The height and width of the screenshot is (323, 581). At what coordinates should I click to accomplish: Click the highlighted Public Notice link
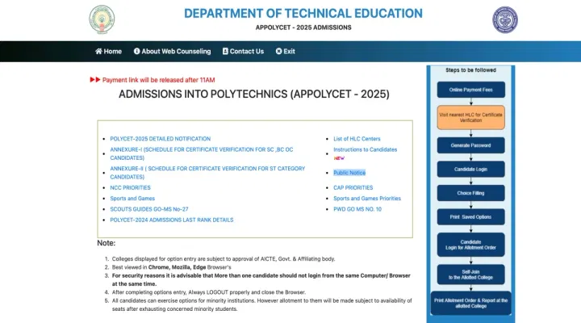(349, 173)
